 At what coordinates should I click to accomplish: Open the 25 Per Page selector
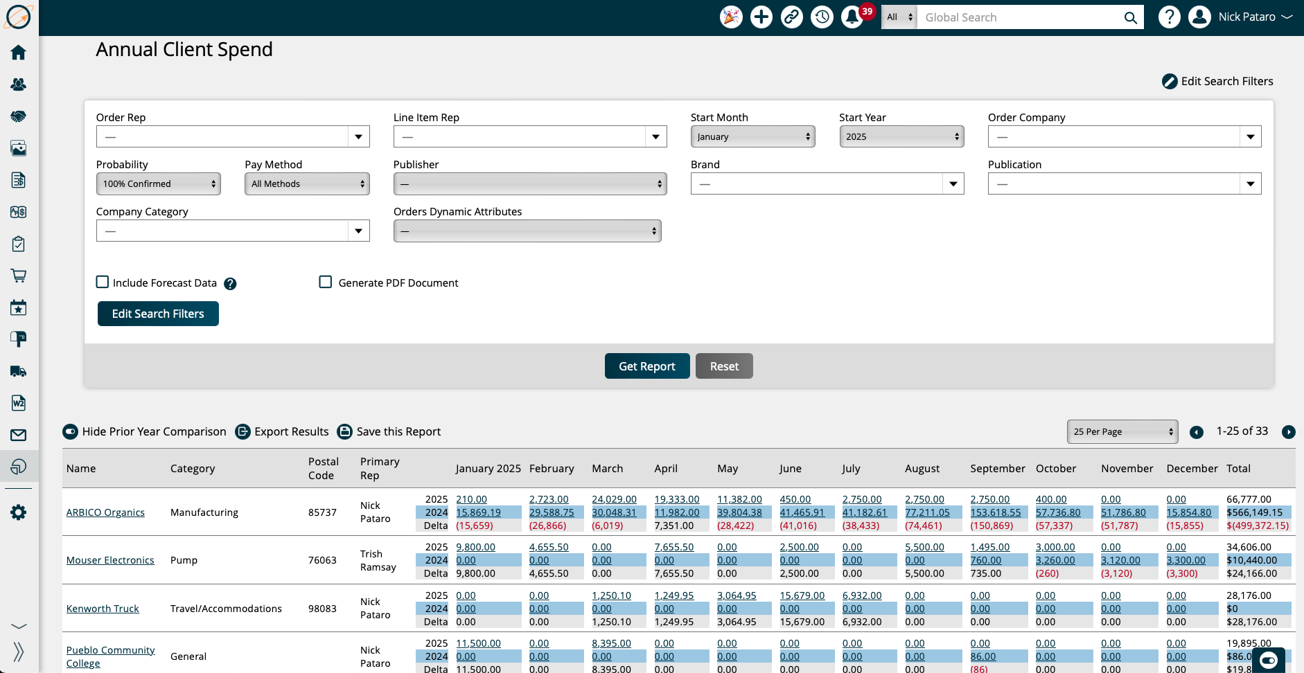[x=1122, y=431]
